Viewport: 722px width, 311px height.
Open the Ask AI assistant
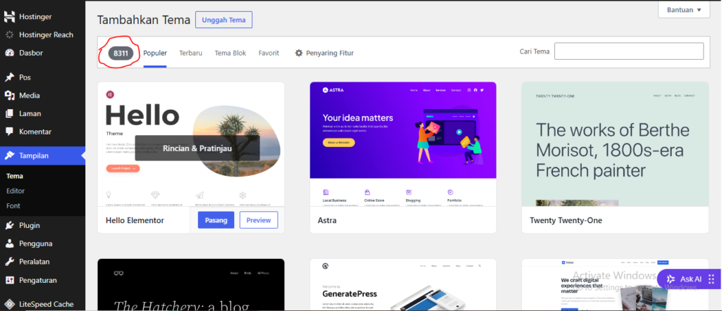[688, 279]
